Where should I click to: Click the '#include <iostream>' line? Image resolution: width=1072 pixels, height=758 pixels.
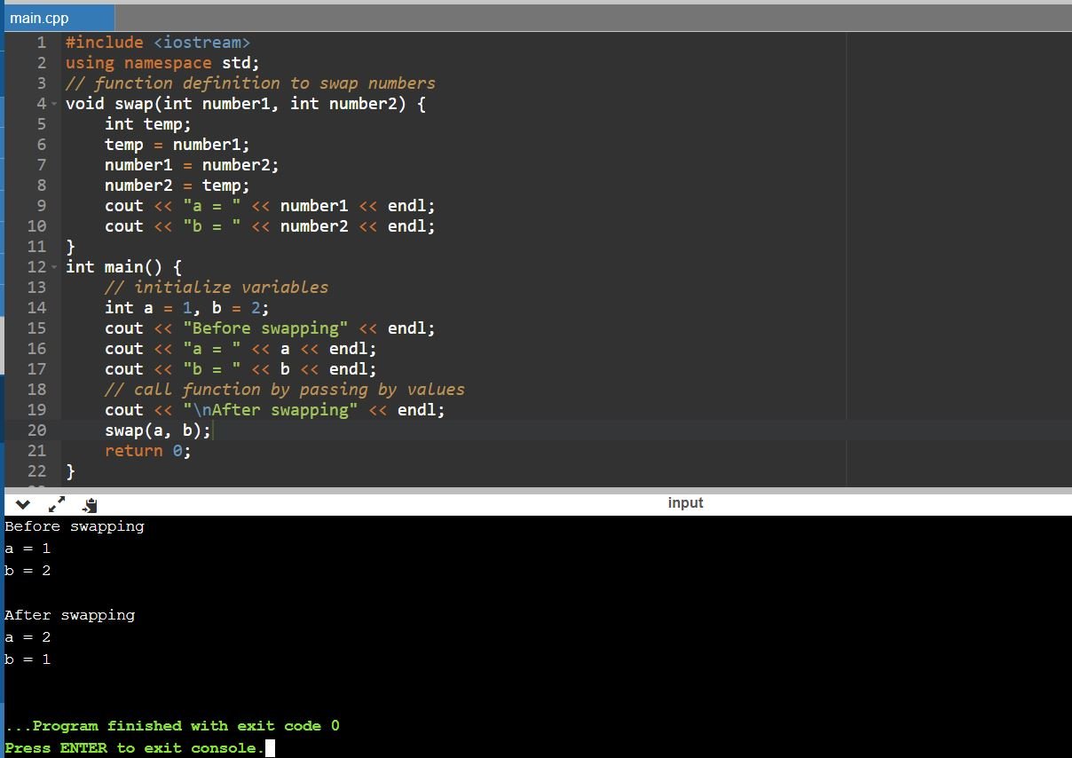coord(158,43)
